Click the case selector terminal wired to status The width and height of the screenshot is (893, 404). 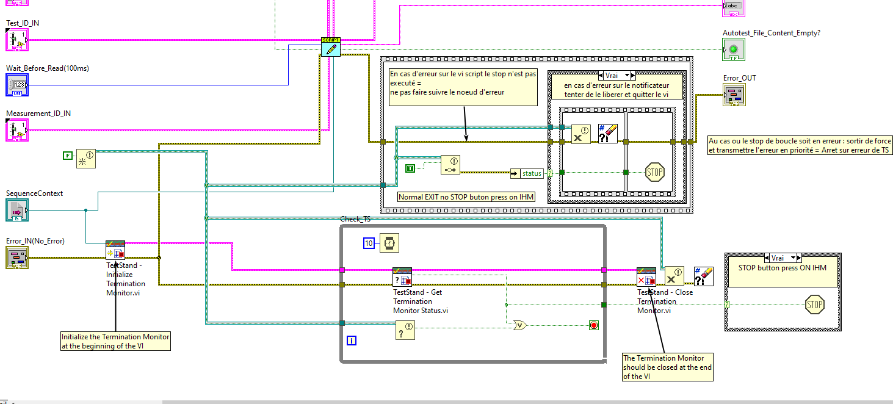[551, 173]
